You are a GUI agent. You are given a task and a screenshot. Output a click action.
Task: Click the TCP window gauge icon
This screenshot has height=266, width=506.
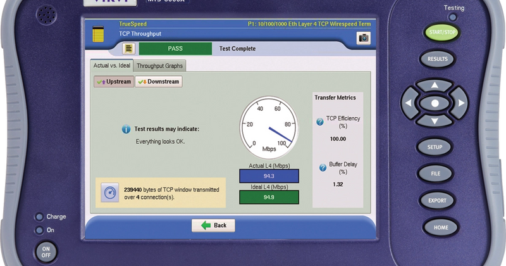pyautogui.click(x=109, y=193)
